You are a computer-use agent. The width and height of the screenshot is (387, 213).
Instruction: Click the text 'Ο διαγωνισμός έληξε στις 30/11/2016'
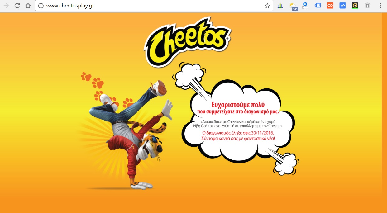238,133
